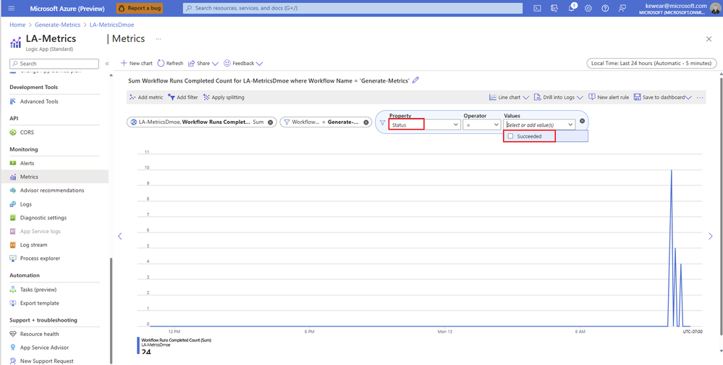The height and width of the screenshot is (365, 723).
Task: Open App Service Advisor
Action: (x=44, y=348)
